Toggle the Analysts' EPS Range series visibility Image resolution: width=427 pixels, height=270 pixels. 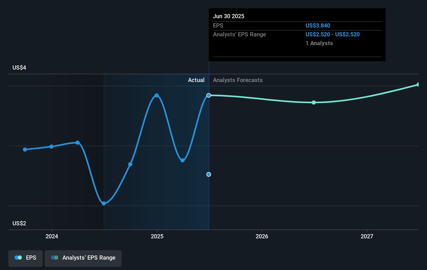coord(83,258)
